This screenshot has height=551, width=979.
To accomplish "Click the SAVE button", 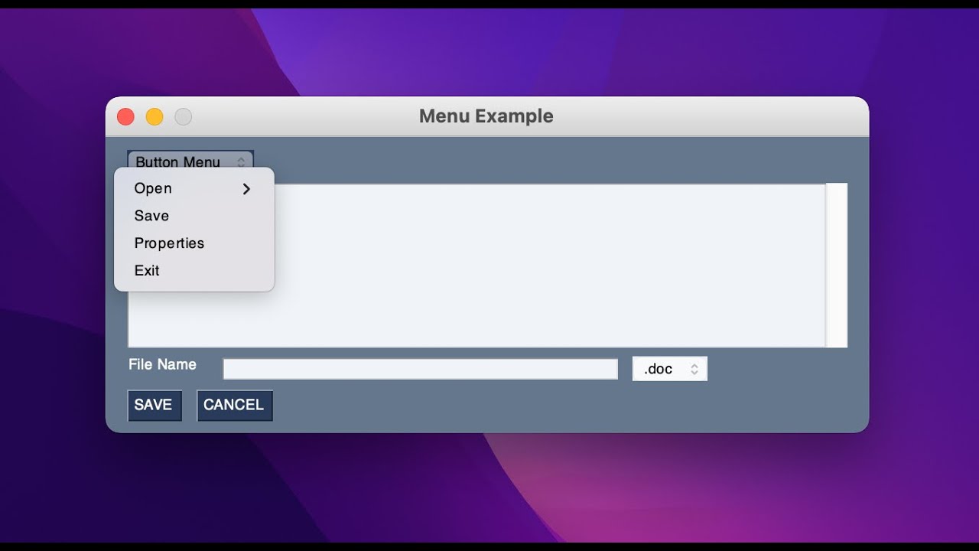I will (154, 406).
